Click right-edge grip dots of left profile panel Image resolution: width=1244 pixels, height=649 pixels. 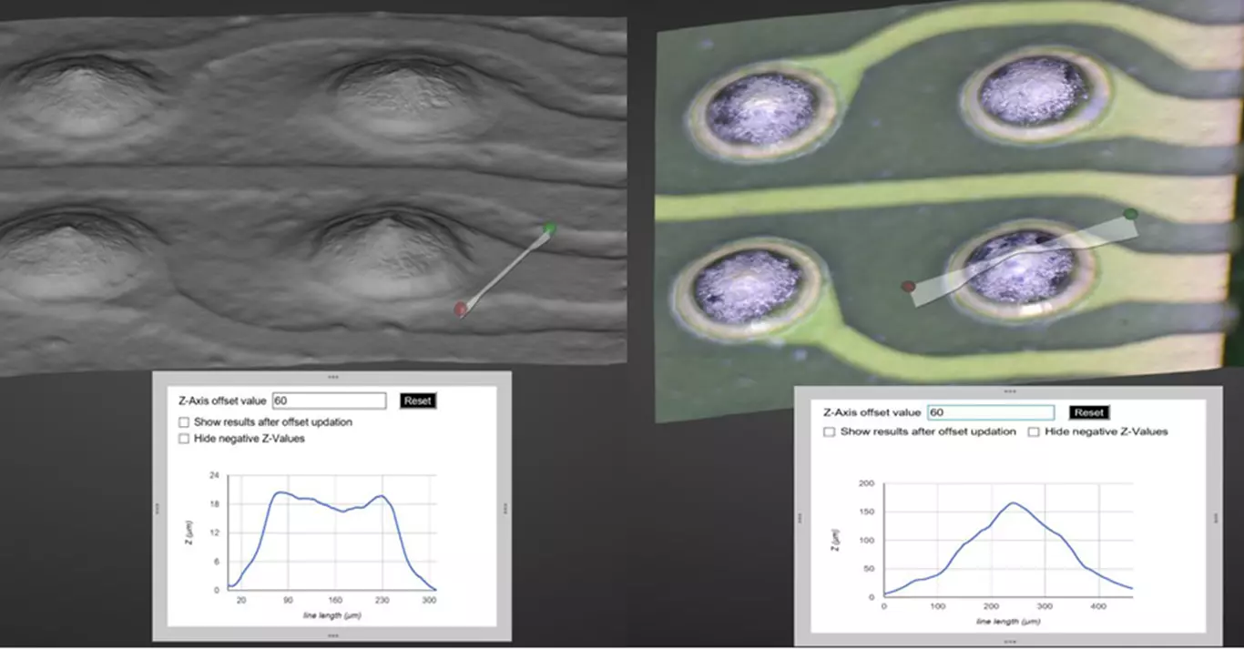coord(505,511)
